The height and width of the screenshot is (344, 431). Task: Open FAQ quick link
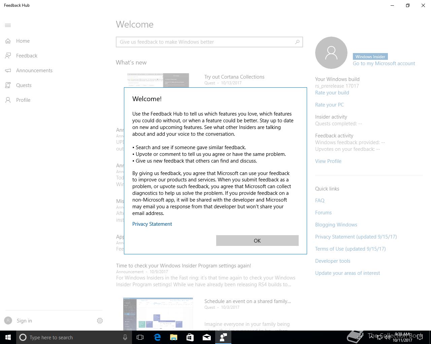click(x=320, y=201)
